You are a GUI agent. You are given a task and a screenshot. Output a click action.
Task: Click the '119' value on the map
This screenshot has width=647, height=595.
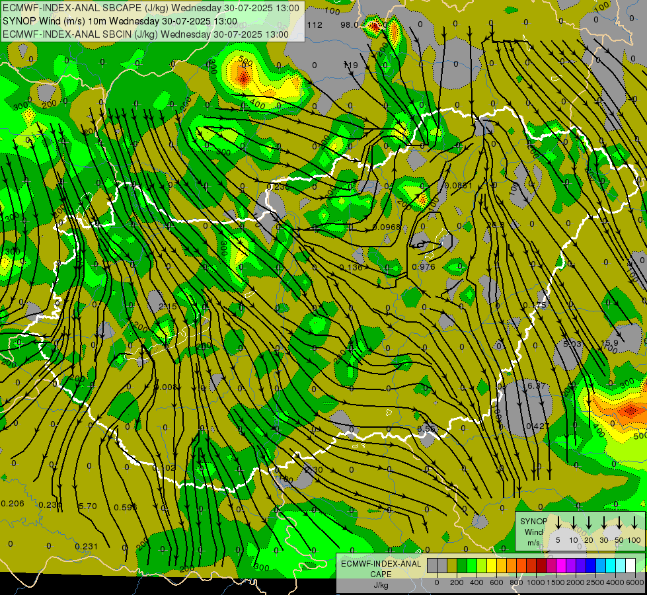click(x=350, y=65)
